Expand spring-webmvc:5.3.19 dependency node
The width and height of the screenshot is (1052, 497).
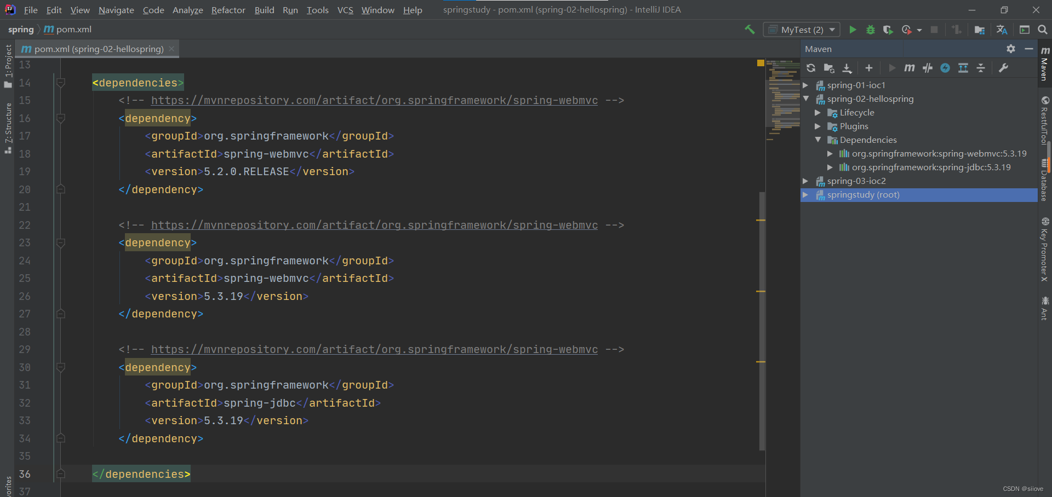[x=830, y=154]
